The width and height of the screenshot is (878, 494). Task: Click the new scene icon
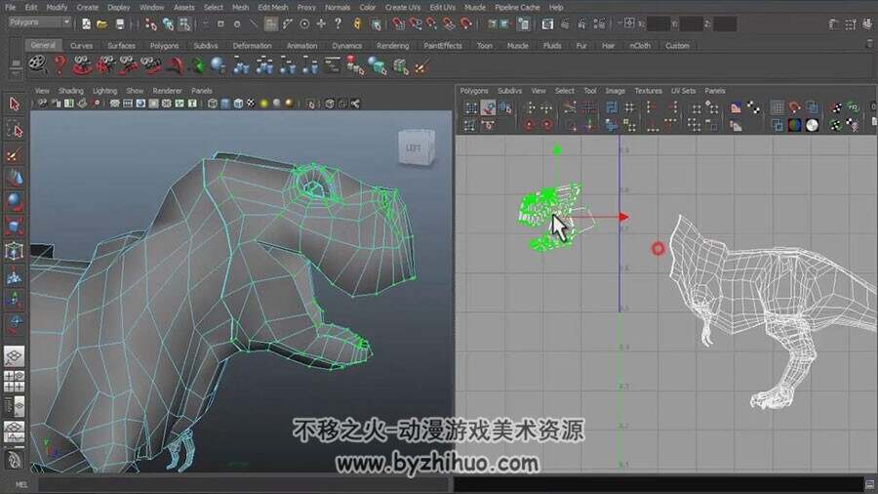pos(86,23)
